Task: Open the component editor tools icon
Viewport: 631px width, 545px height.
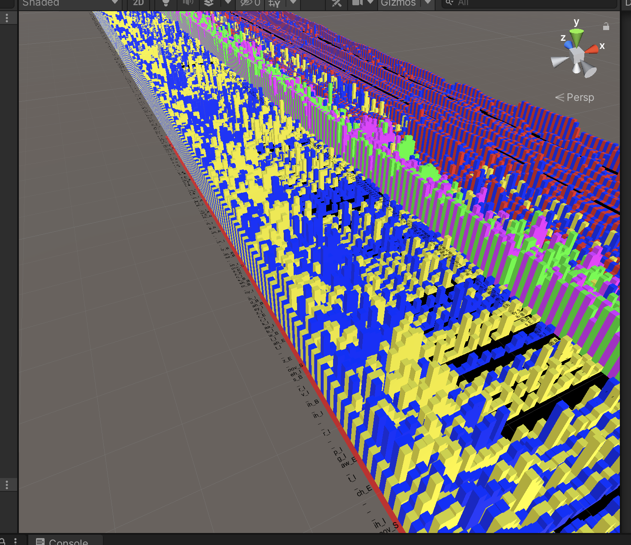Action: [337, 3]
